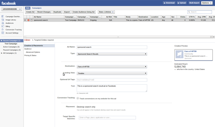This screenshot has width=215, height=127.
Task: Click the Clicks column header
Action: 181,17
